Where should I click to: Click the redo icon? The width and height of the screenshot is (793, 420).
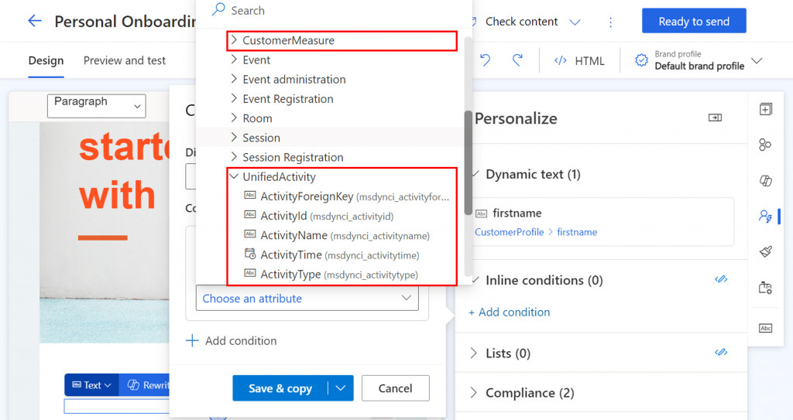517,60
